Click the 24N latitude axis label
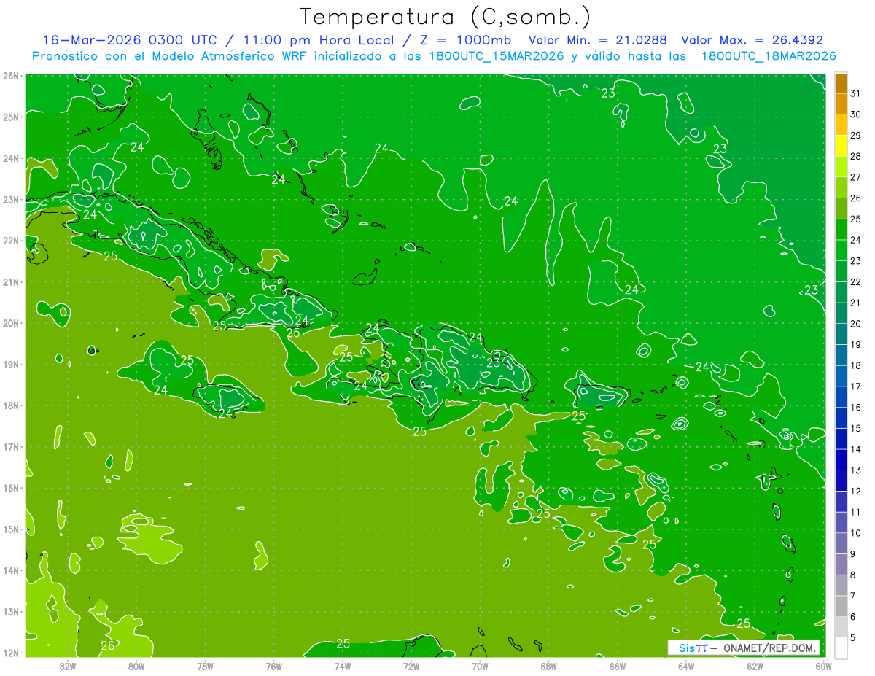Viewport: 875px width, 676px height. coord(10,158)
